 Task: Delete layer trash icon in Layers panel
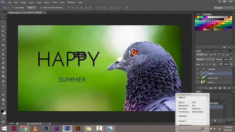point(229,88)
